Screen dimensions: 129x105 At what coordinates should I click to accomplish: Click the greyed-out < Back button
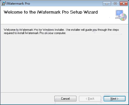coord(90,99)
